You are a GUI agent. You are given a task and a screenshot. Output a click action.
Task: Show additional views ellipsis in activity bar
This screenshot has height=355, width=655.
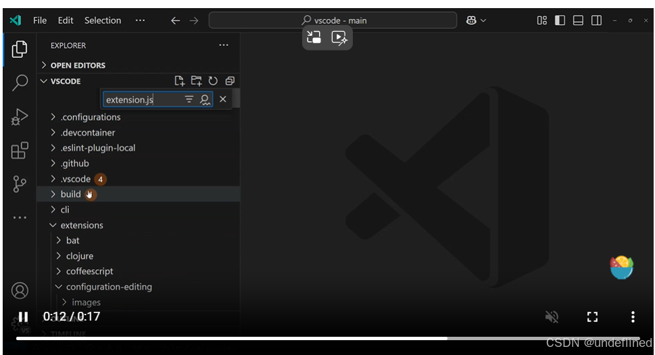click(x=20, y=217)
